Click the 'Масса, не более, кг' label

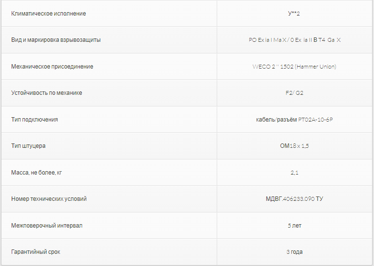click(37, 173)
